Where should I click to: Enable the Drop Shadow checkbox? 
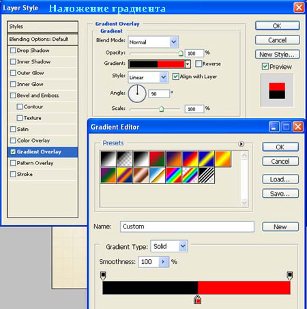(x=13, y=50)
